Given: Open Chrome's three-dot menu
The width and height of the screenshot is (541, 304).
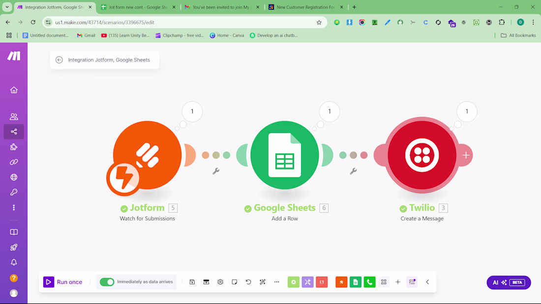Looking at the screenshot, I should (533, 23).
